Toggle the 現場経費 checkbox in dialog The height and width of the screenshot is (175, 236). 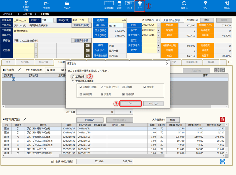point(123,94)
